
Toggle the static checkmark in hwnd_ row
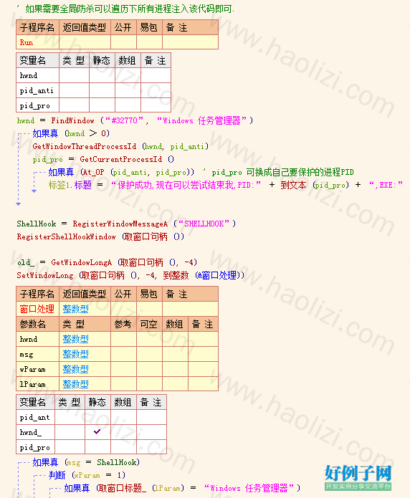click(97, 431)
